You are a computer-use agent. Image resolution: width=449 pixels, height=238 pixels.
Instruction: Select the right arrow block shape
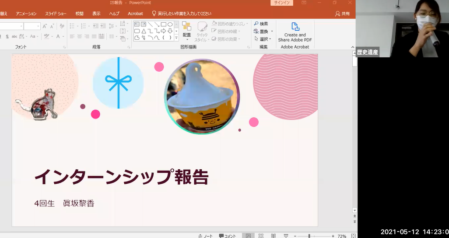click(163, 31)
